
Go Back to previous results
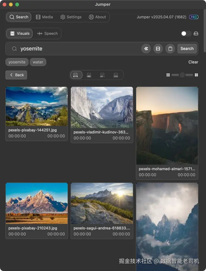(16, 75)
